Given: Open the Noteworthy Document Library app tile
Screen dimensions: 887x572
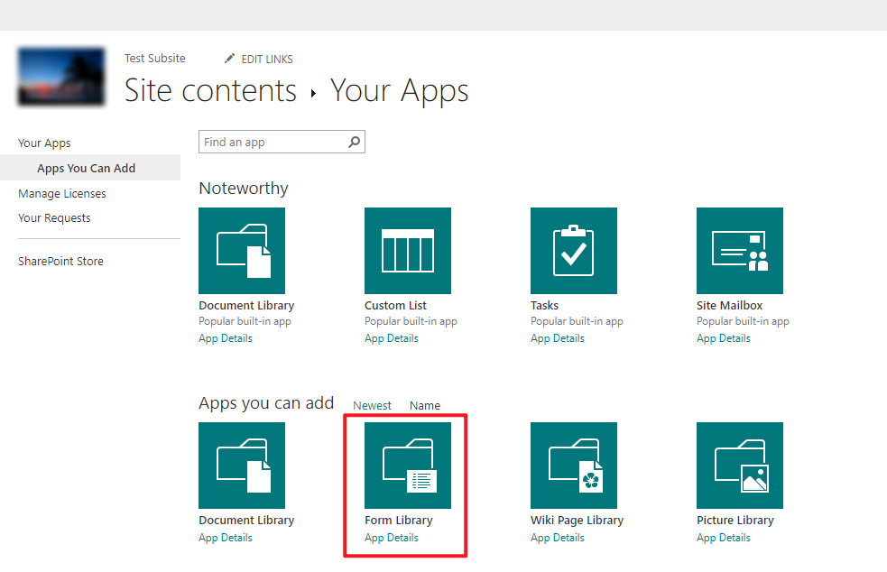Looking at the screenshot, I should [242, 251].
